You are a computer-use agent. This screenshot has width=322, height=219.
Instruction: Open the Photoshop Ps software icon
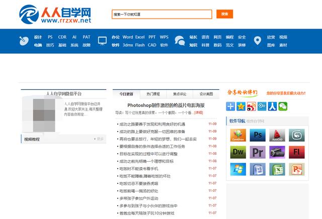[258, 135]
